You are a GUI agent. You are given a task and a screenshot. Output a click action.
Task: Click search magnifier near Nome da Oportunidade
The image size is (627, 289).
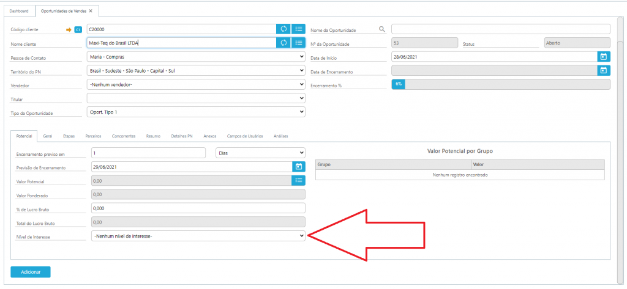click(x=382, y=29)
